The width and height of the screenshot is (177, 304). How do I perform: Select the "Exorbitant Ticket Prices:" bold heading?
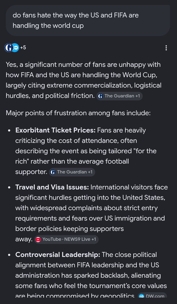pyautogui.click(x=55, y=130)
